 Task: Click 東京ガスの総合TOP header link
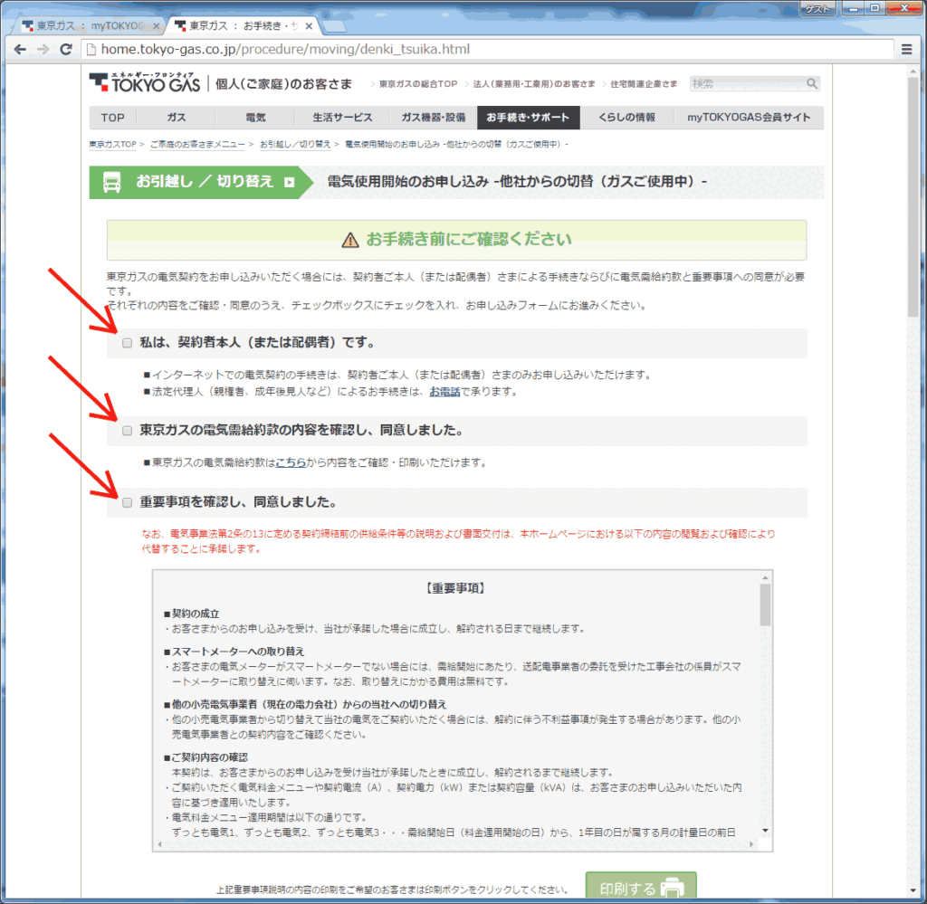418,84
